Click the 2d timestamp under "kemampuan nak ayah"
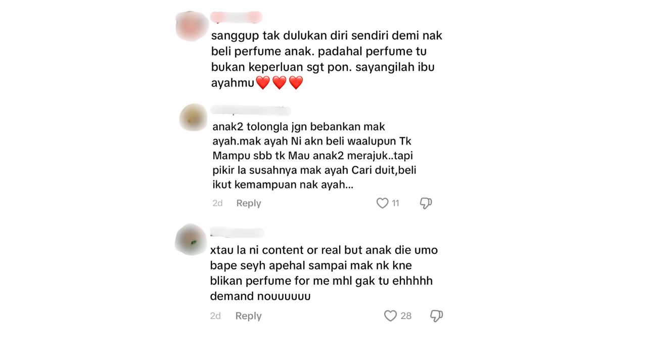647x364 pixels. click(x=217, y=203)
